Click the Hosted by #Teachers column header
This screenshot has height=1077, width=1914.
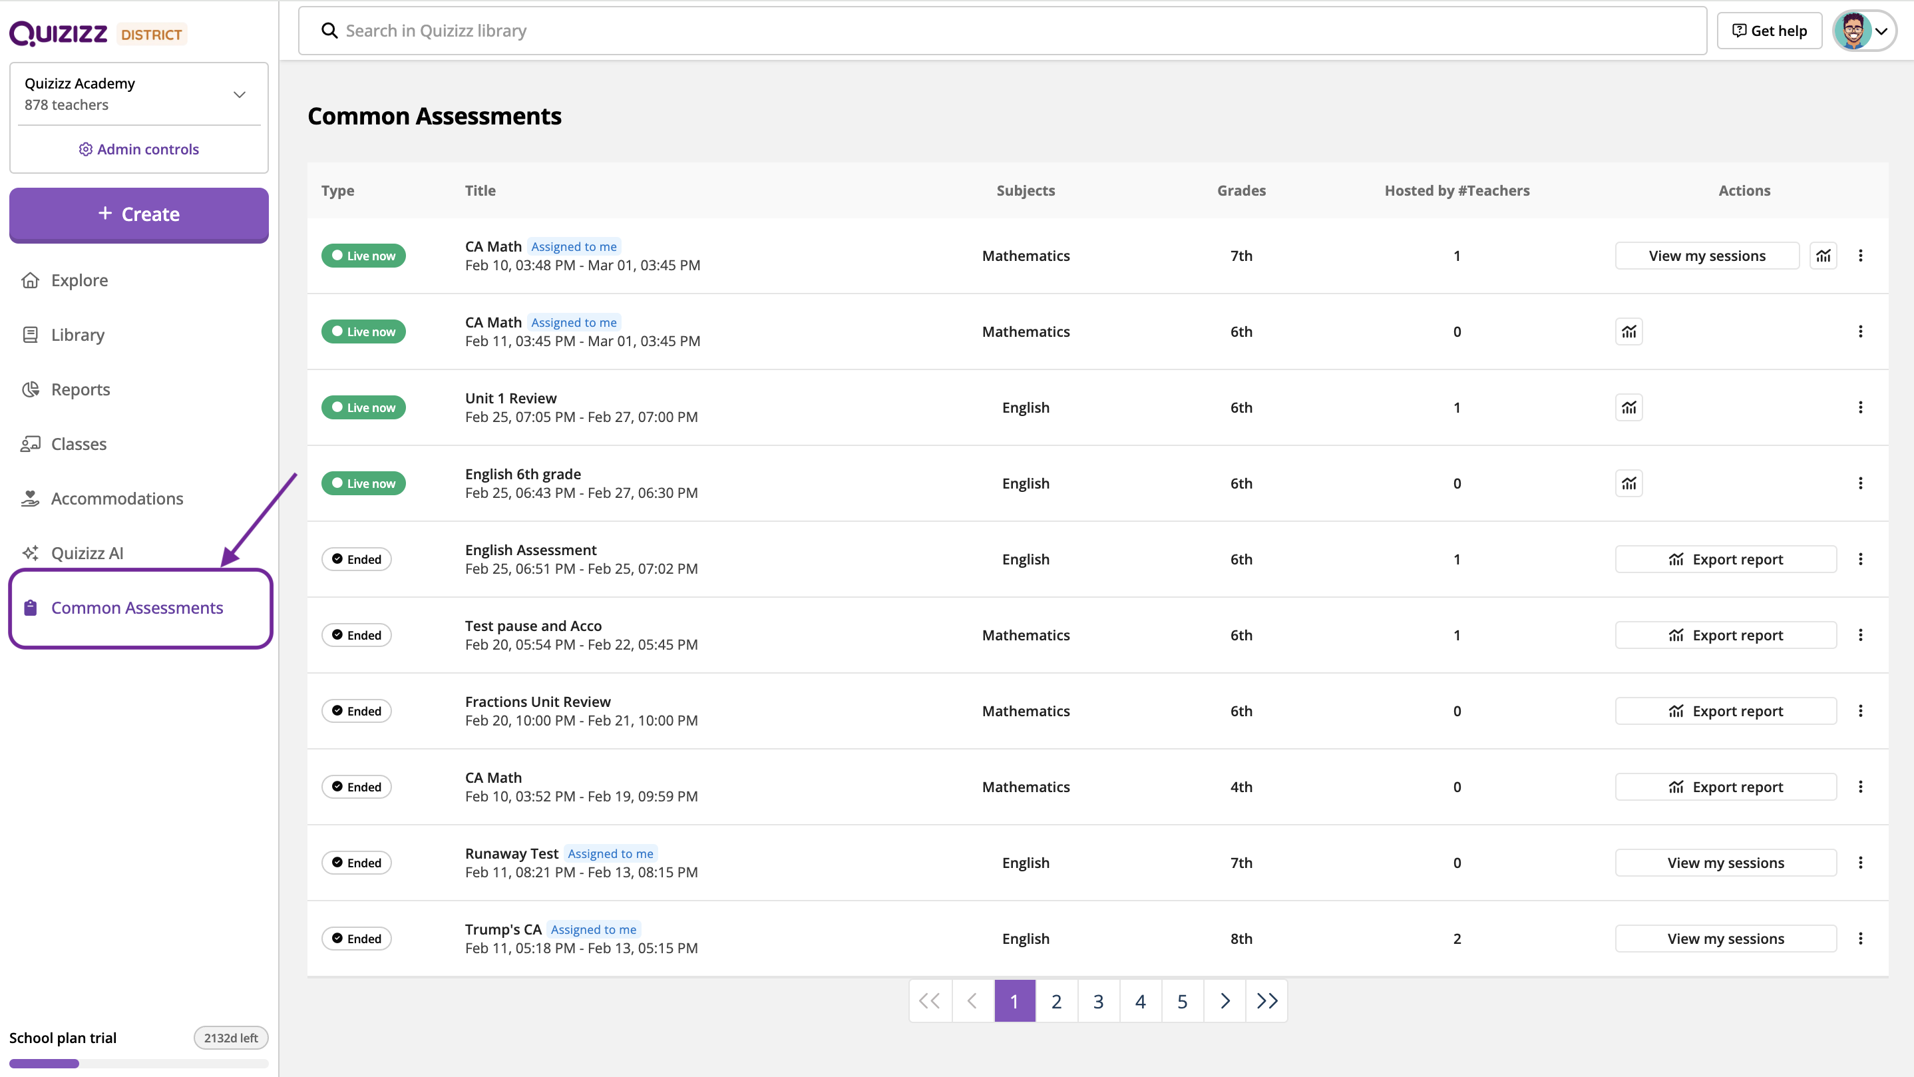[x=1457, y=190]
